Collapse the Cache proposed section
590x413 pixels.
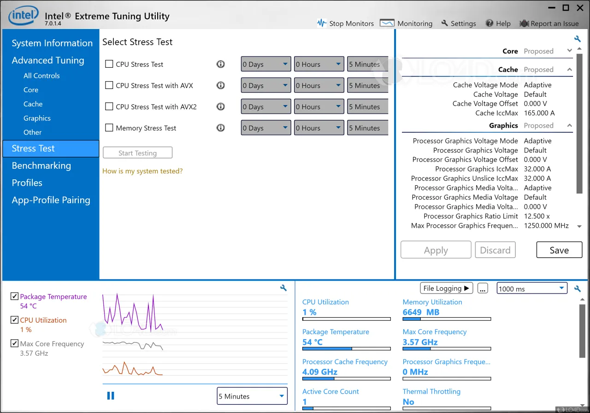point(570,69)
